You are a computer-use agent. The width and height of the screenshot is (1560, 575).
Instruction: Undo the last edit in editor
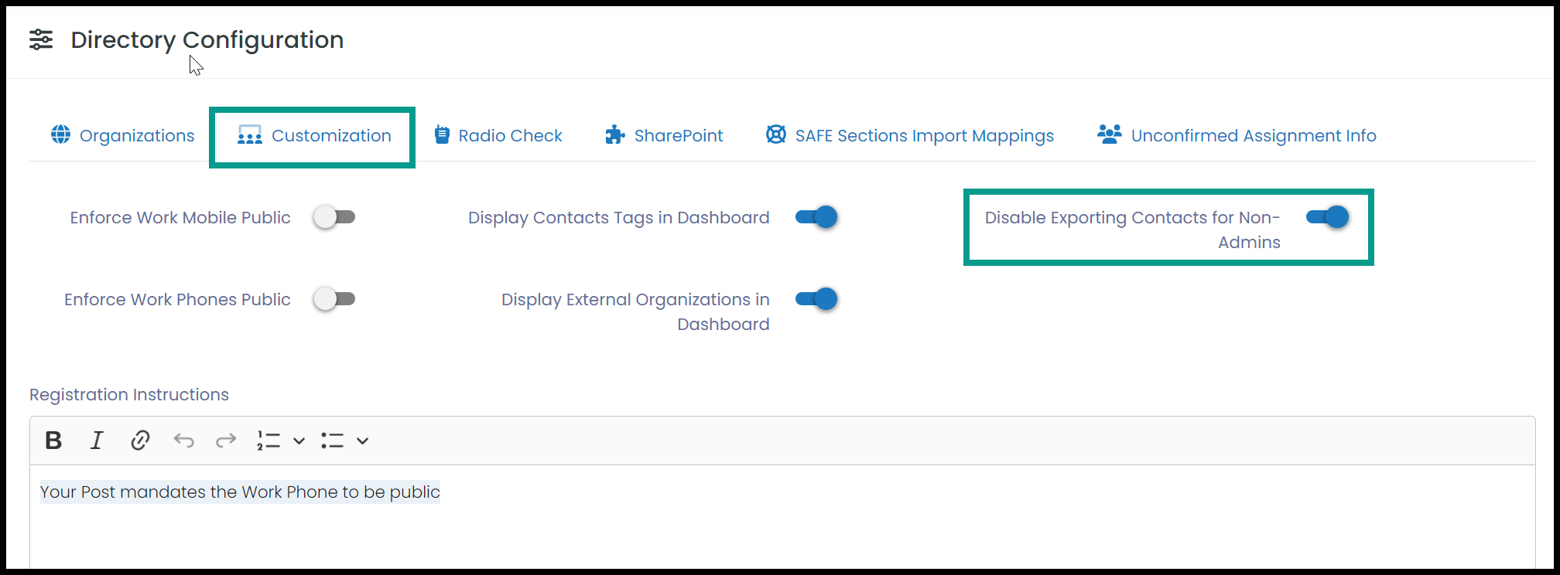tap(183, 441)
